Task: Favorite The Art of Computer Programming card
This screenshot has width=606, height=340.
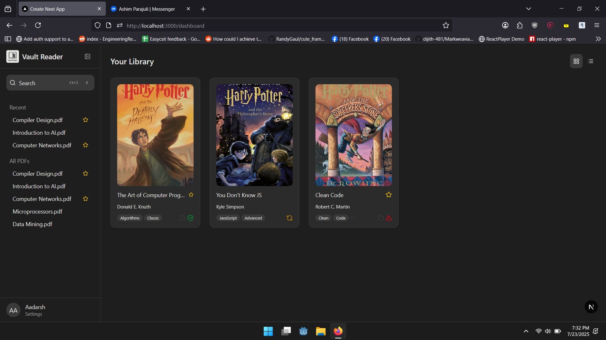Action: pos(191,195)
